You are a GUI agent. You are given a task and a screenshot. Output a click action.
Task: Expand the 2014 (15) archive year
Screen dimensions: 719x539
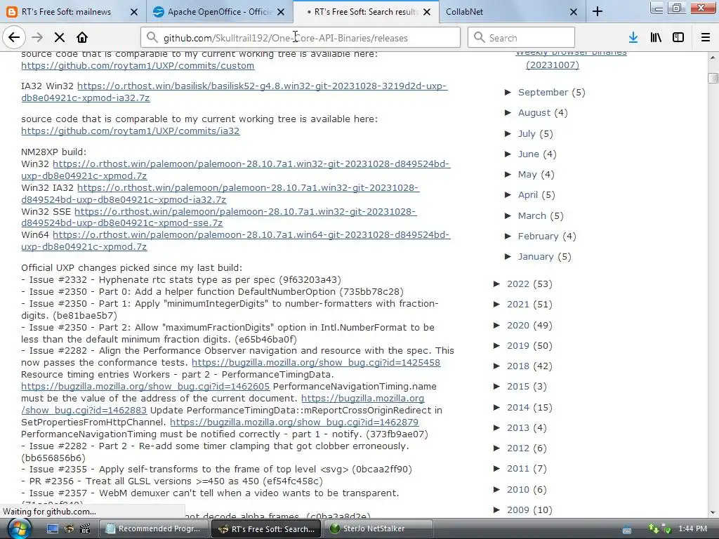click(496, 407)
